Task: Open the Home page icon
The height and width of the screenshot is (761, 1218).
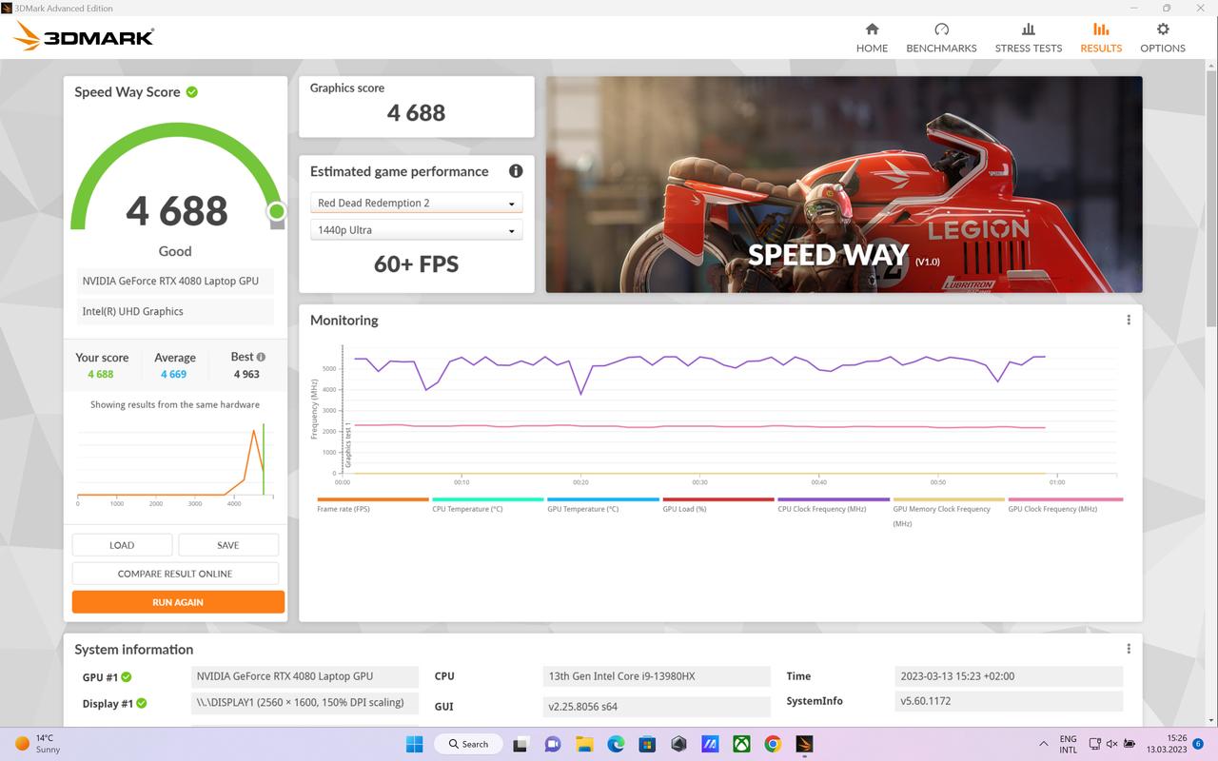Action: point(872,29)
